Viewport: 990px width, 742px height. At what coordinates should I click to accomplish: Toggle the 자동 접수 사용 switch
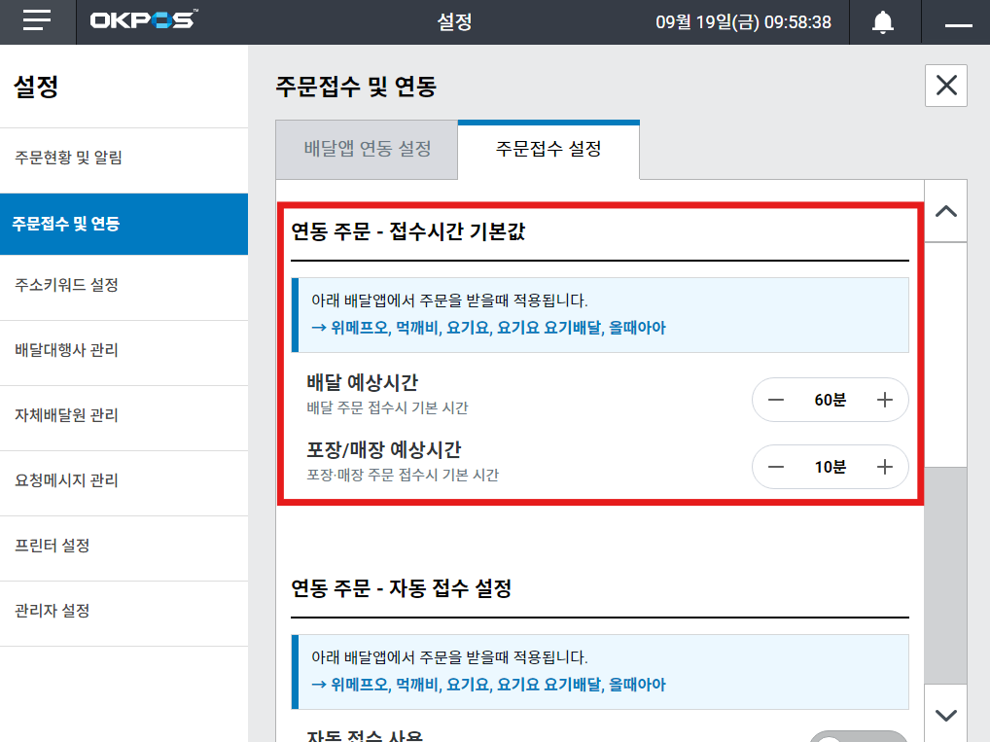(x=858, y=736)
